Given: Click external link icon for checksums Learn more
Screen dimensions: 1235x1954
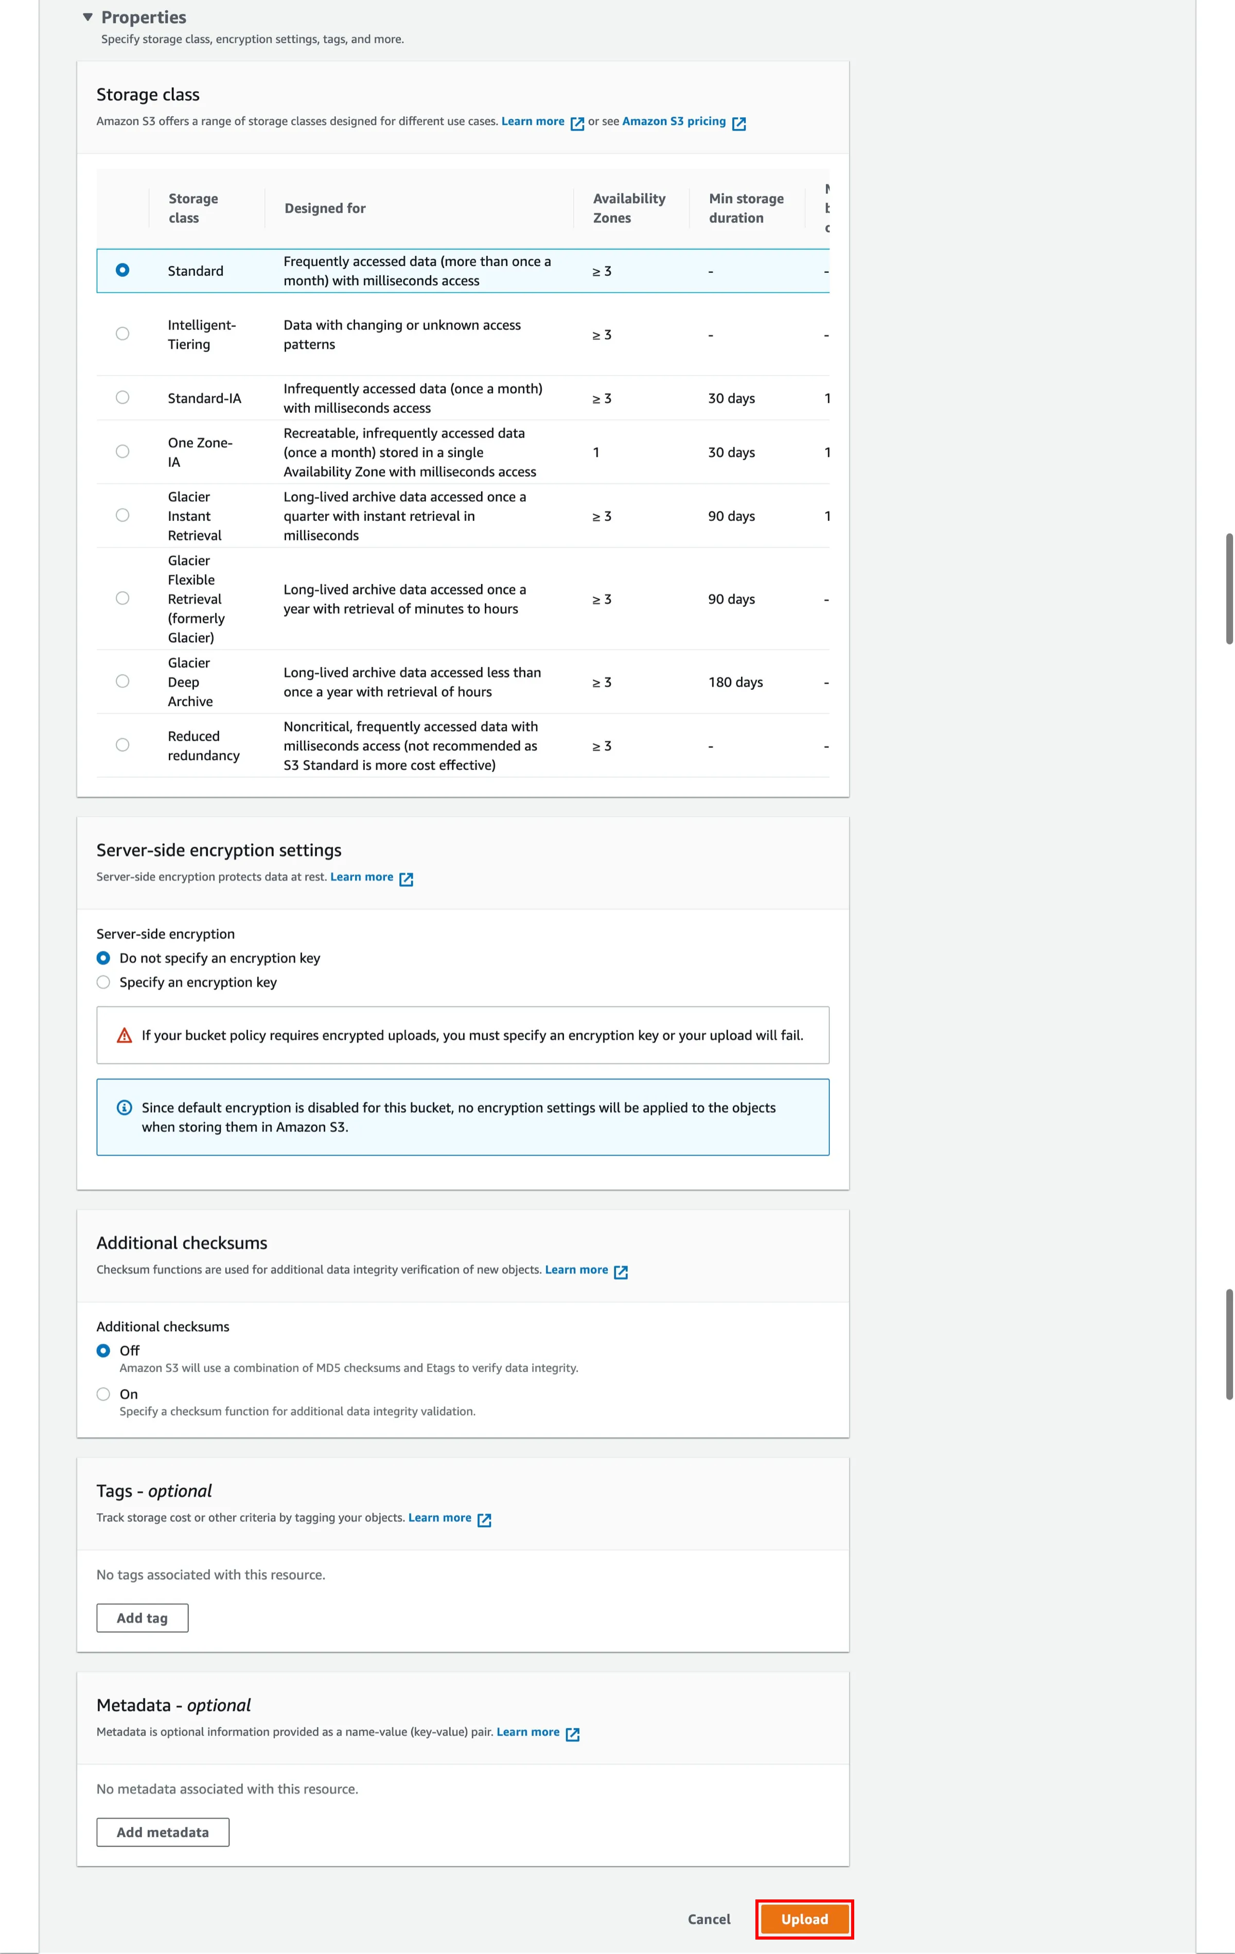Looking at the screenshot, I should [x=621, y=1271].
